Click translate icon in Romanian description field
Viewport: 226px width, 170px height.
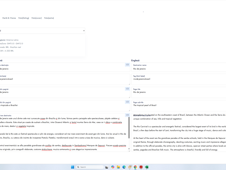(x=127, y=115)
